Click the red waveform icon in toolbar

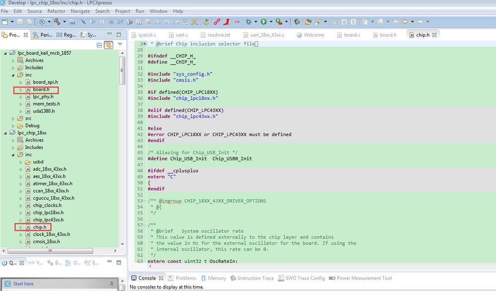click(x=237, y=22)
